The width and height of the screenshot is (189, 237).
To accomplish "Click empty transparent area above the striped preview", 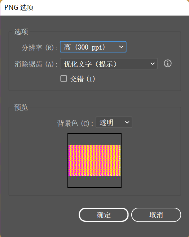I will (x=94, y=139).
